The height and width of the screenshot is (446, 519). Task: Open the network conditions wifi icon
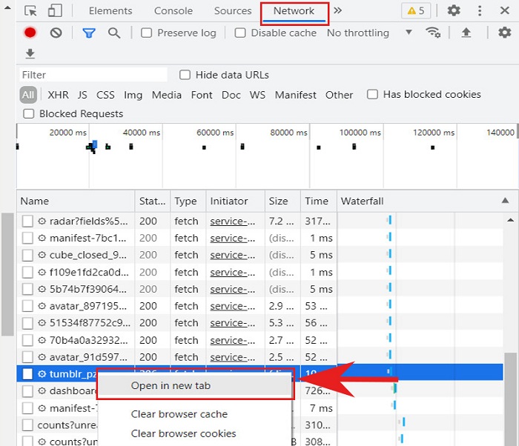pos(433,33)
